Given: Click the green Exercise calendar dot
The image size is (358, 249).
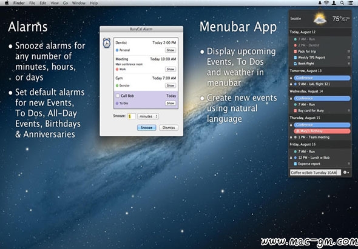Looking at the screenshot, I should [x=117, y=85].
